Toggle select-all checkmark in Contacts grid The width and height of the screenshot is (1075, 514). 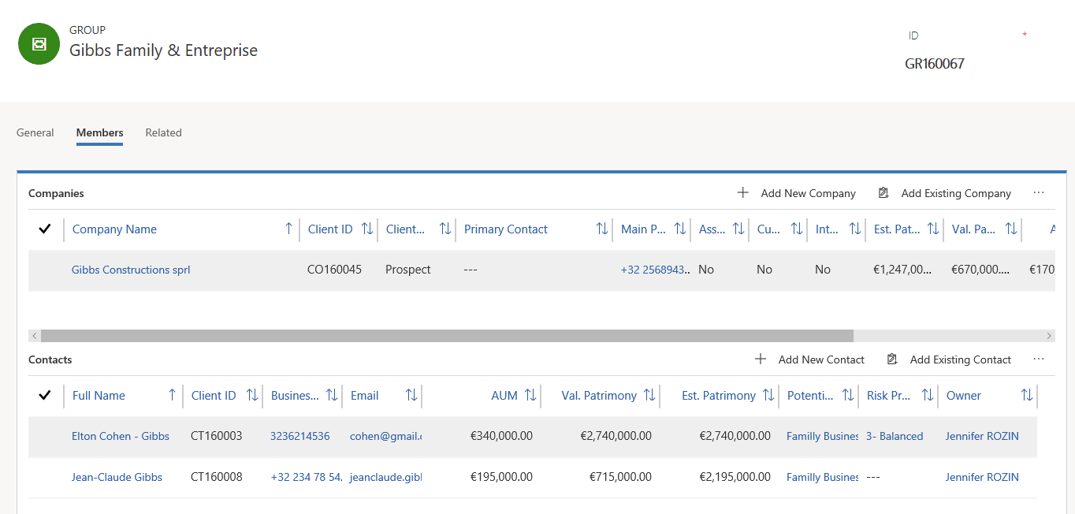[45, 395]
